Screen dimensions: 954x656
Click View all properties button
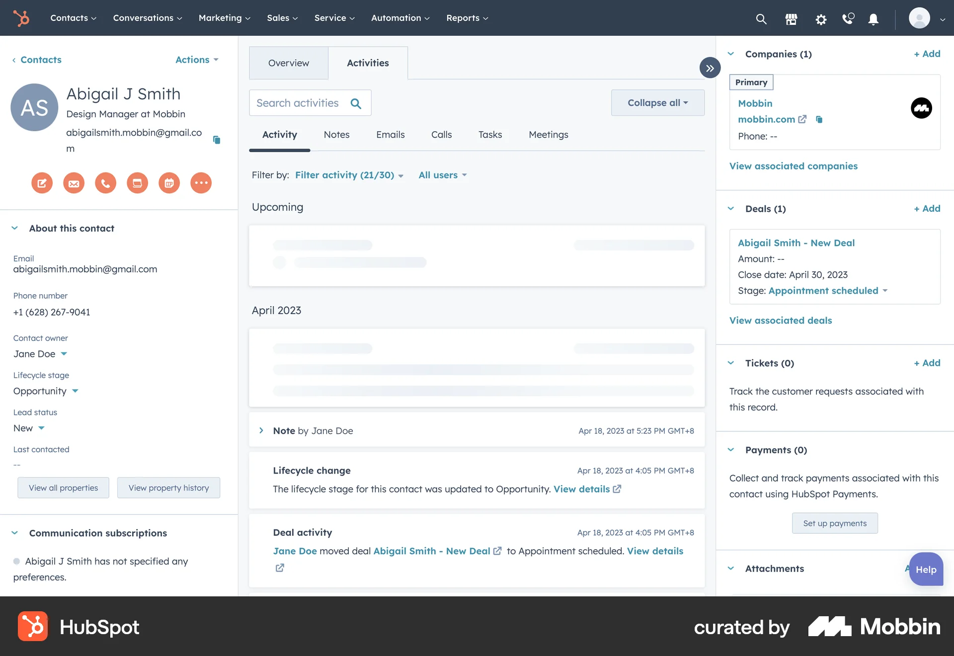click(63, 488)
